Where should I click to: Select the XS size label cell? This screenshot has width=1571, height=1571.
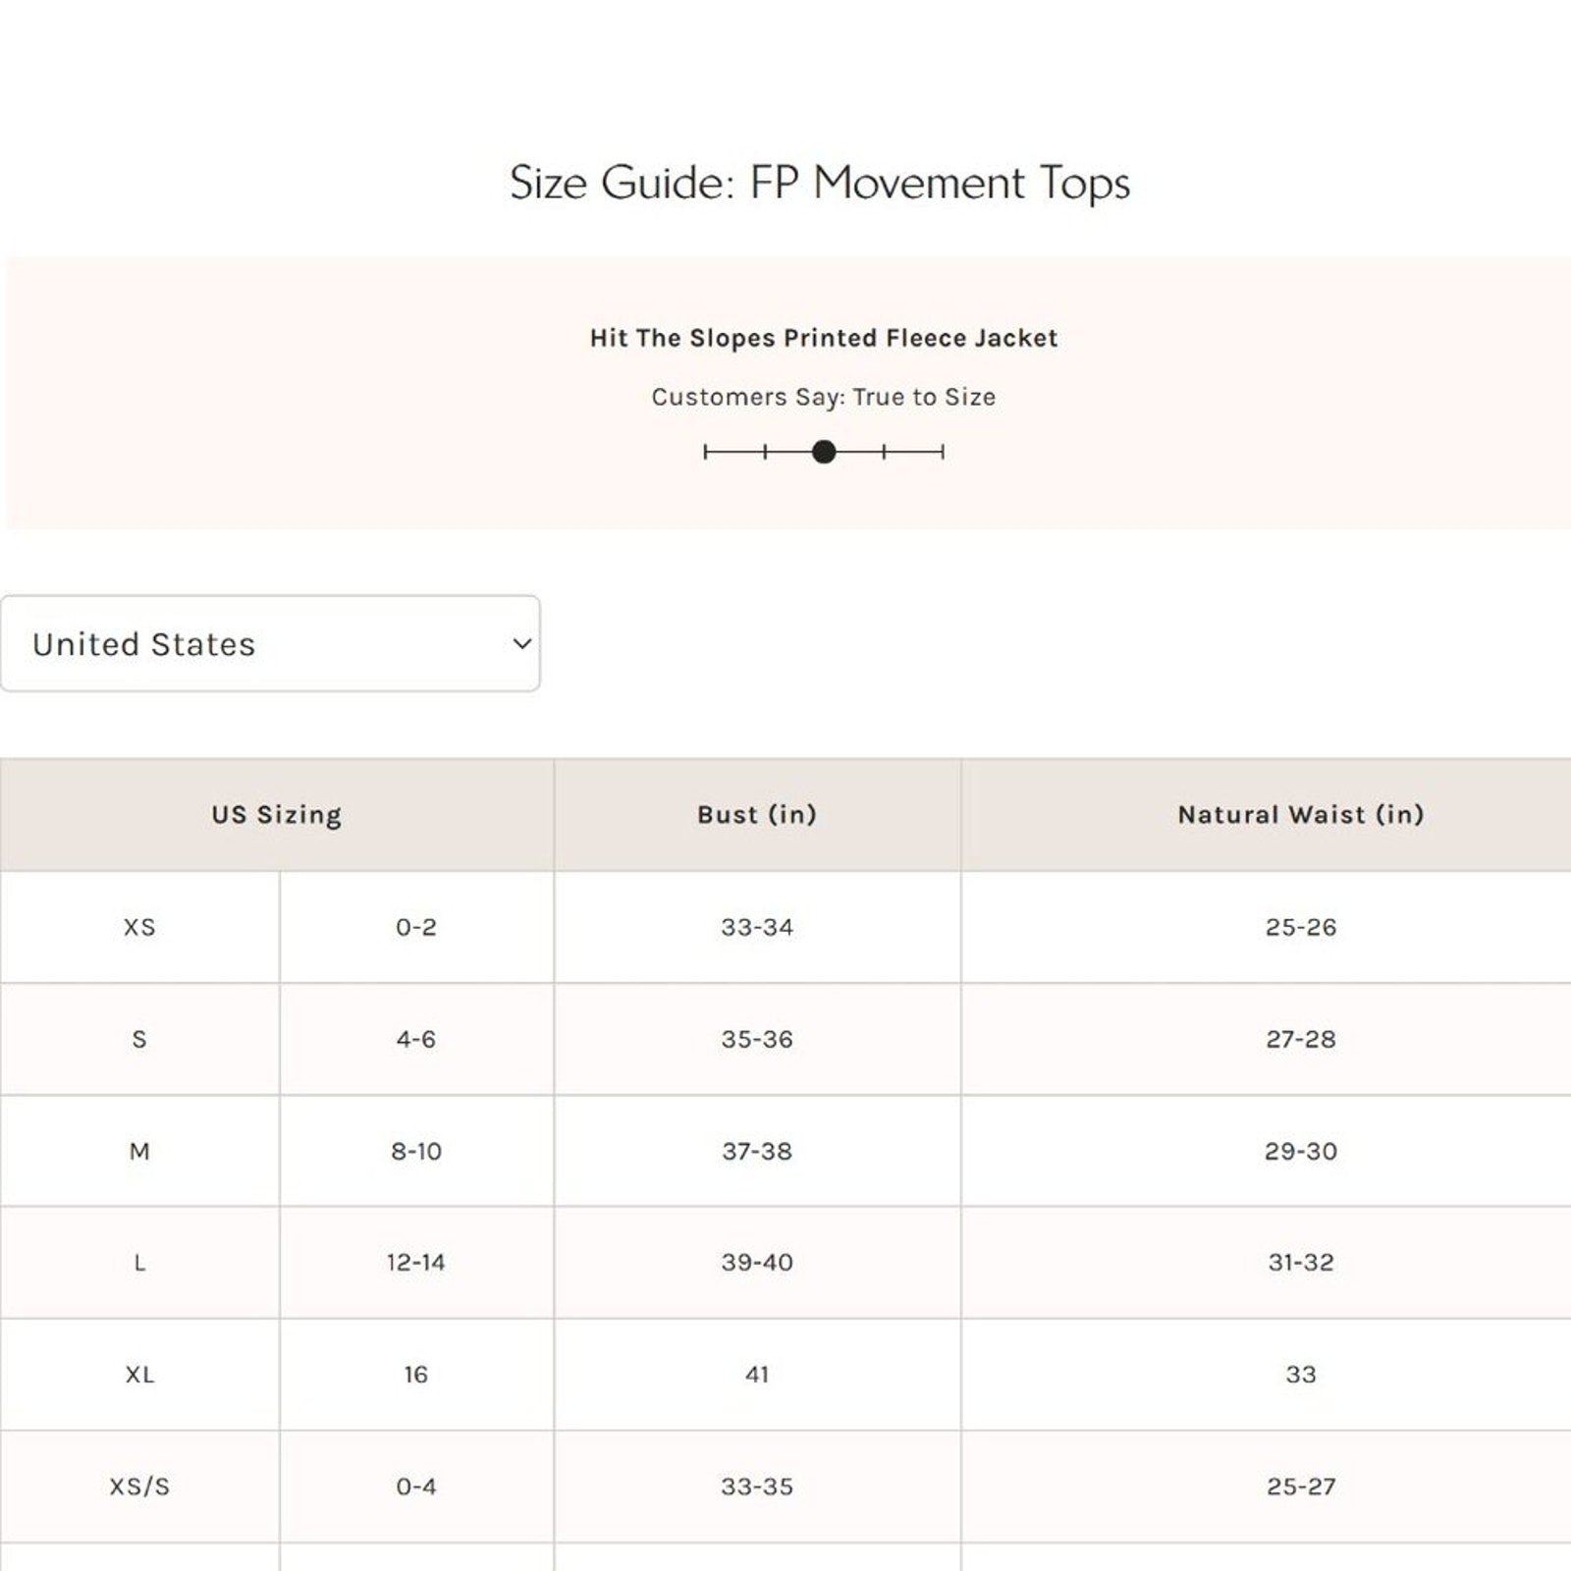(x=139, y=928)
